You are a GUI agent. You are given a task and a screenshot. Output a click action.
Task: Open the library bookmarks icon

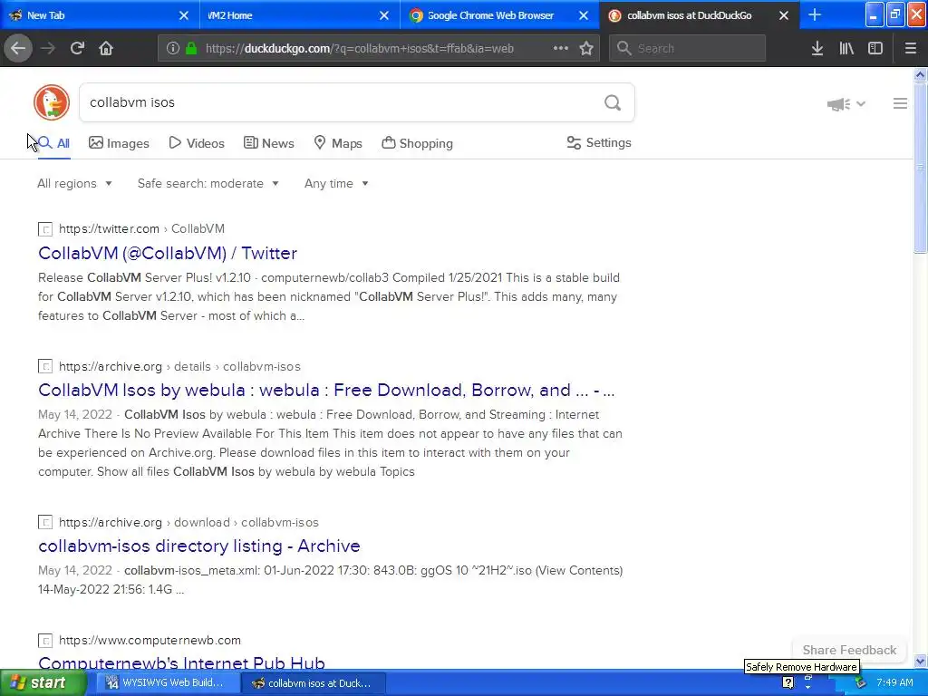(x=846, y=49)
